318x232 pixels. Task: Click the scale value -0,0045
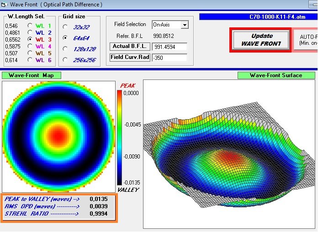point(132,125)
